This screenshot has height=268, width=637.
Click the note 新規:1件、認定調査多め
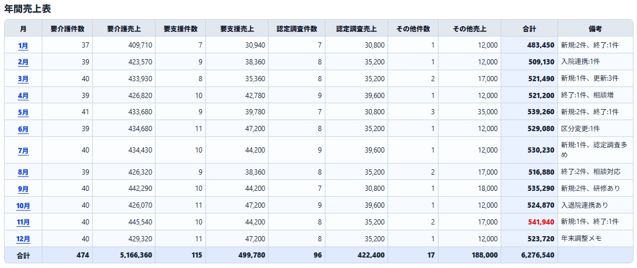[x=595, y=150]
